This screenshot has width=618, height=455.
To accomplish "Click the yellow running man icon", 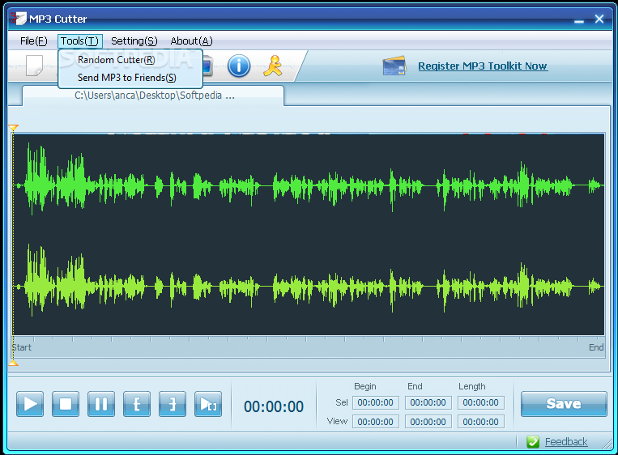I will pyautogui.click(x=273, y=66).
